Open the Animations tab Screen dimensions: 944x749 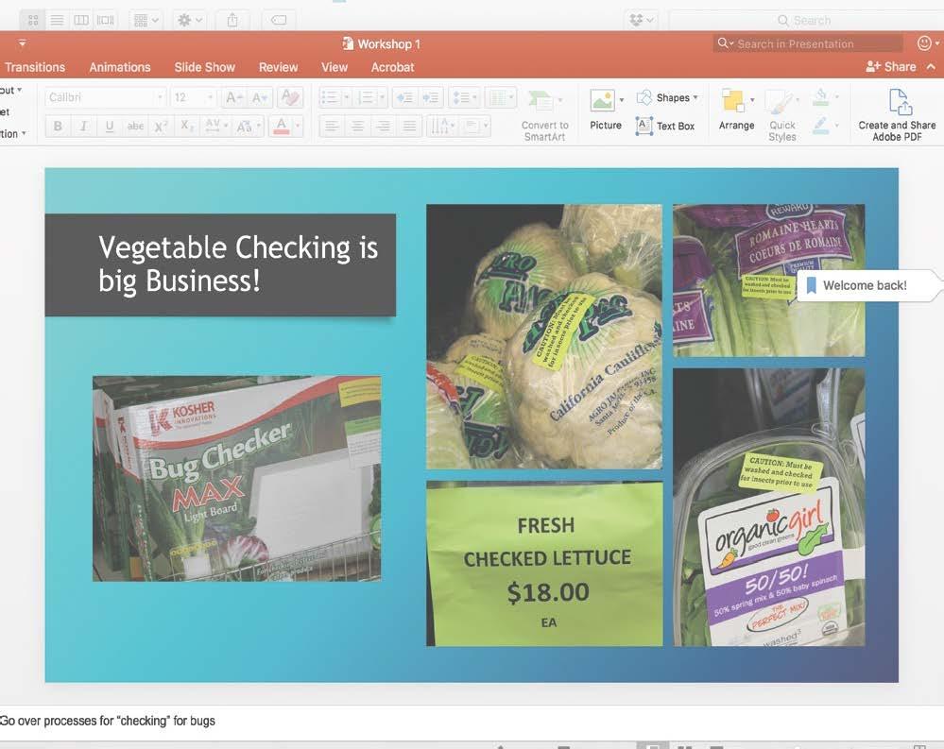(120, 67)
